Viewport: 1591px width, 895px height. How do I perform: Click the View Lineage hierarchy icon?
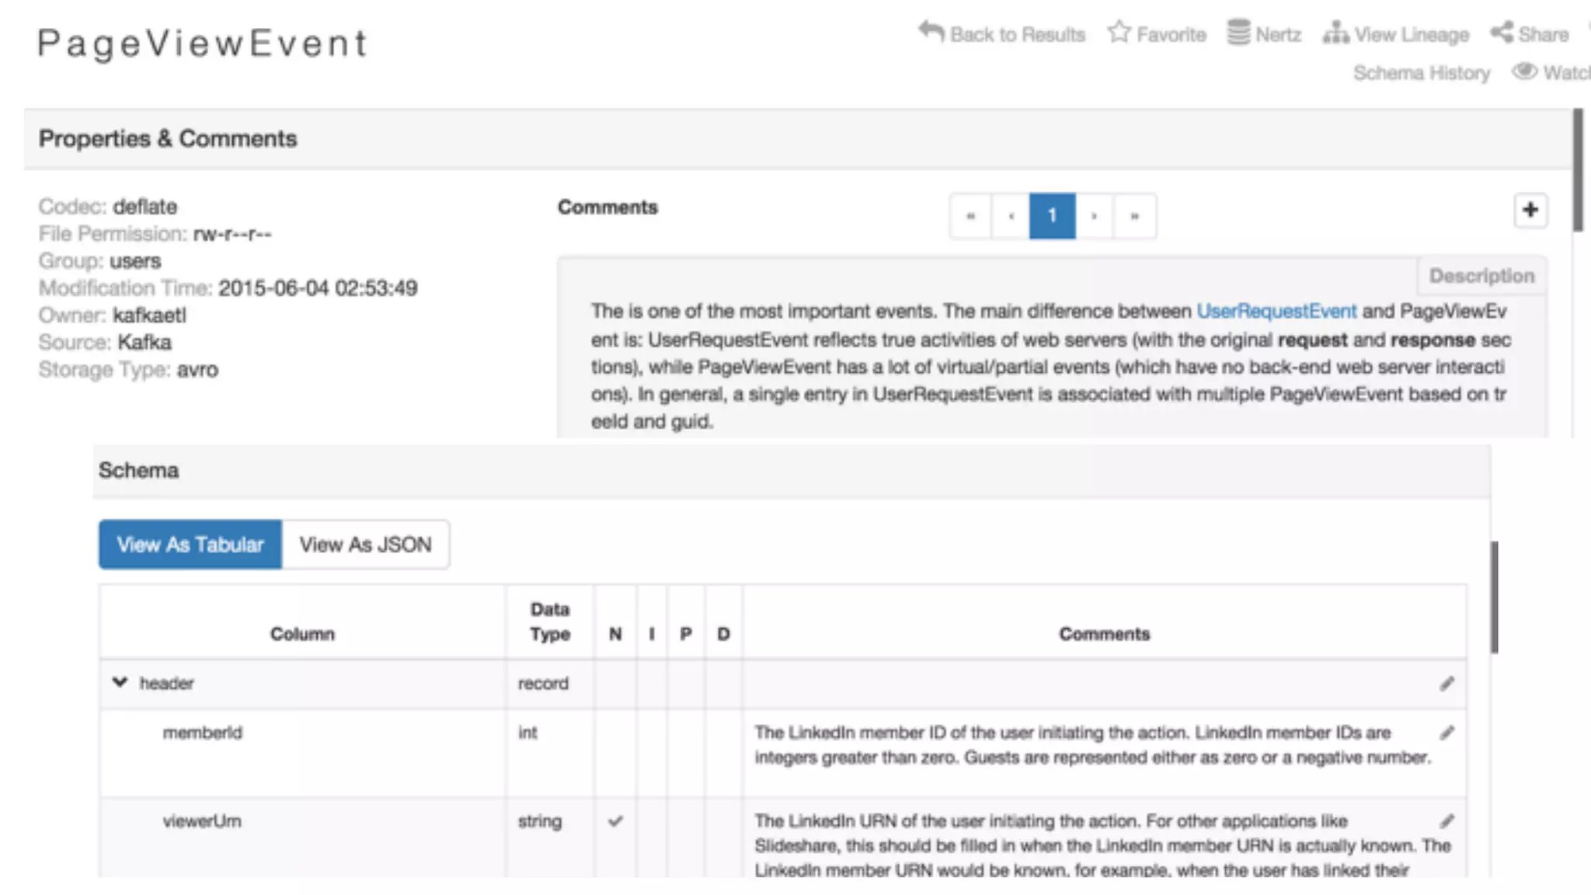tap(1335, 33)
